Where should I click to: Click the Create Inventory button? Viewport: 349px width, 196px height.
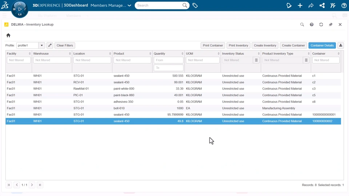point(265,45)
